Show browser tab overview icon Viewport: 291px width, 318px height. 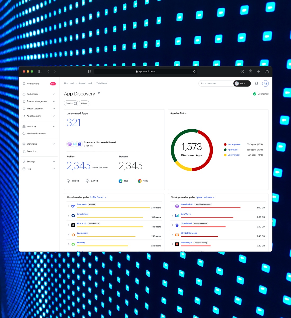pos(266,72)
